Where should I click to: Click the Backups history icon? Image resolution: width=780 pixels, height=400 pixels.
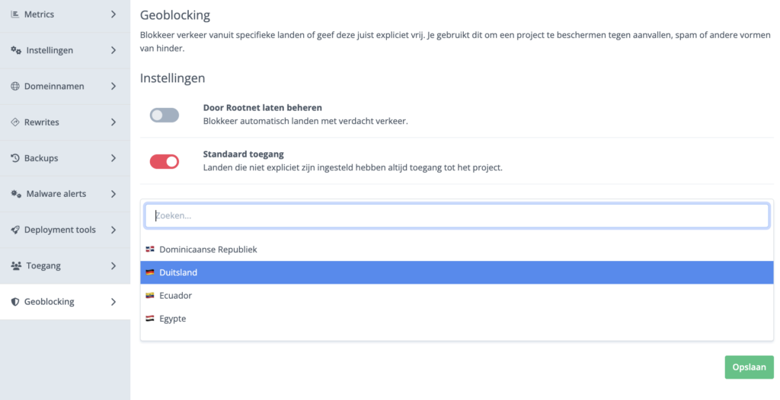tap(15, 158)
